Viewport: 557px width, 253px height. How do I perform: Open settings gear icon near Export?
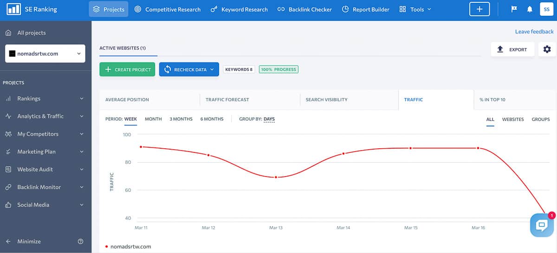point(547,50)
